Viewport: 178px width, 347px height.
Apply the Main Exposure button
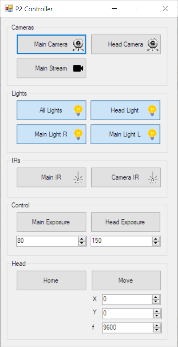(51, 222)
